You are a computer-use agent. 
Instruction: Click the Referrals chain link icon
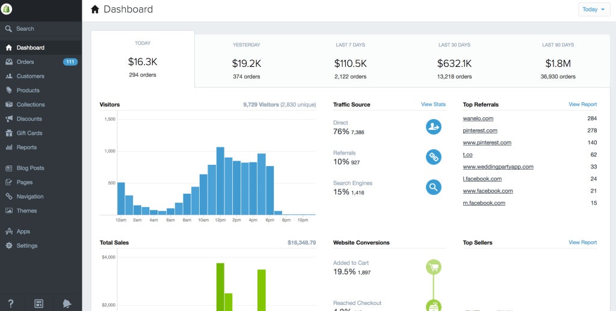point(433,157)
